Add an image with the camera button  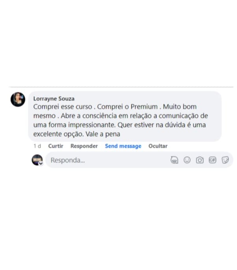point(200,160)
